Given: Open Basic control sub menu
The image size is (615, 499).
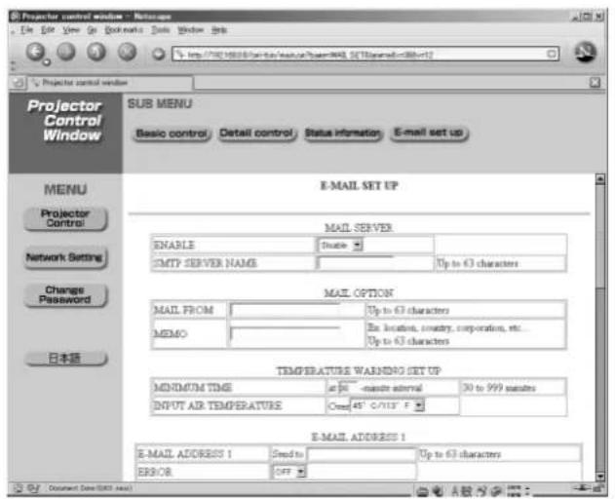Looking at the screenshot, I should tap(172, 134).
